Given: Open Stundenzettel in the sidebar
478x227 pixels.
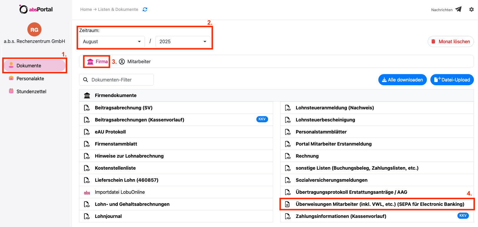Looking at the screenshot, I should pos(31,92).
